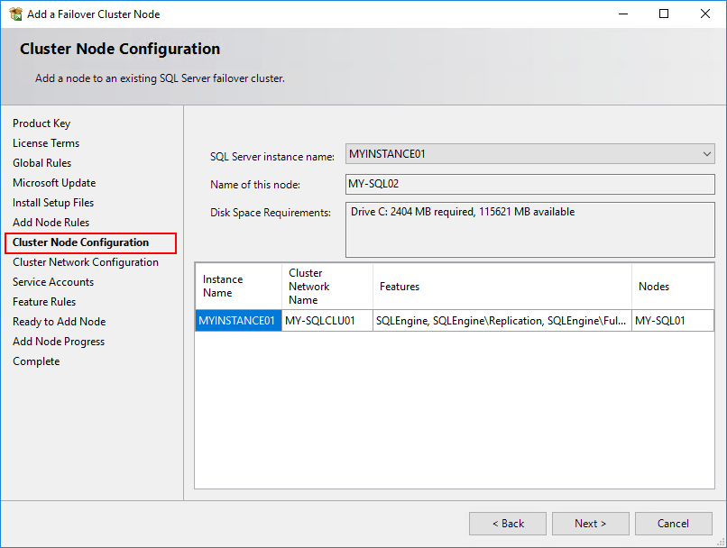
Task: Click the SQLEngine features cell
Action: pyautogui.click(x=502, y=321)
